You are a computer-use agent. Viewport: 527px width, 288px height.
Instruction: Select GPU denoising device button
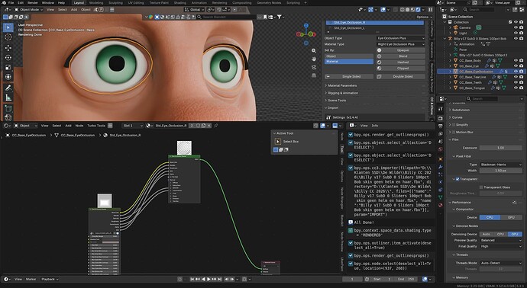pyautogui.click(x=515, y=234)
